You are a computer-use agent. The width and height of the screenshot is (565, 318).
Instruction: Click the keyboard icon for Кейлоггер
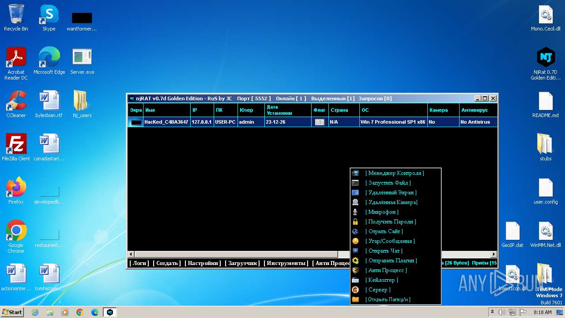point(355,280)
